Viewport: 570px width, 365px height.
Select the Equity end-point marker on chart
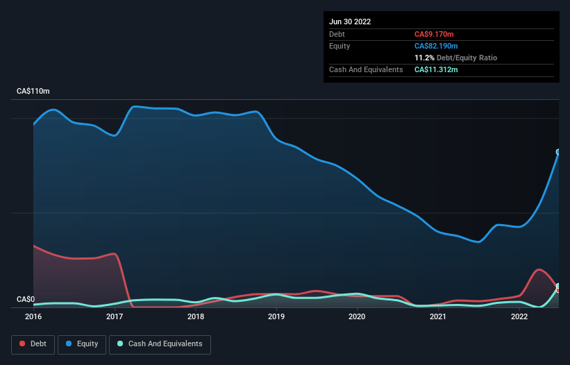click(558, 152)
